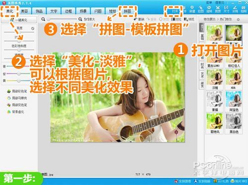Click the 1:1原大 actual size button
The height and width of the screenshot is (185, 248).
coord(89,19)
